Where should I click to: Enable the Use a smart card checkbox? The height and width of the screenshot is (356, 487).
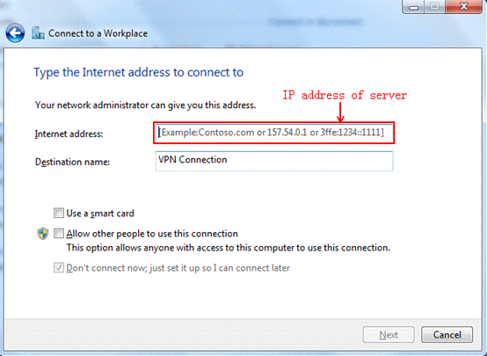pyautogui.click(x=59, y=213)
